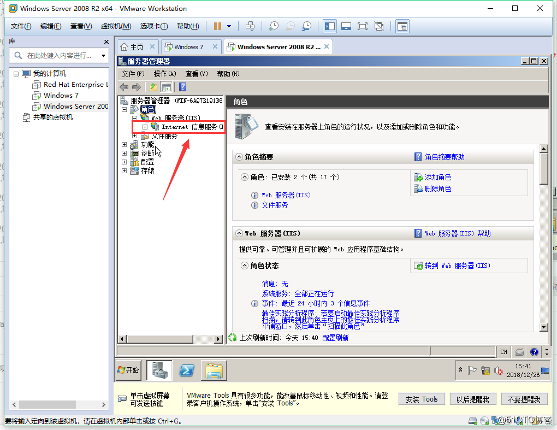Expand the 配置 tree node

tap(125, 162)
